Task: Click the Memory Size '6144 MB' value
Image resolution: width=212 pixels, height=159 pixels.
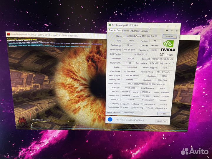Action: coord(130,79)
